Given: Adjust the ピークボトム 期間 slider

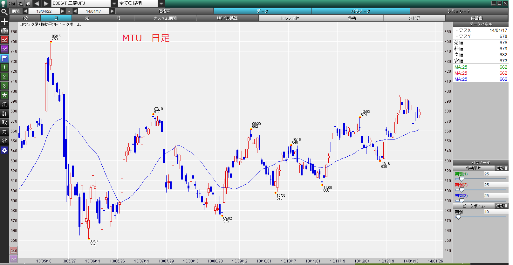Looking at the screenshot, I should click(x=458, y=217).
